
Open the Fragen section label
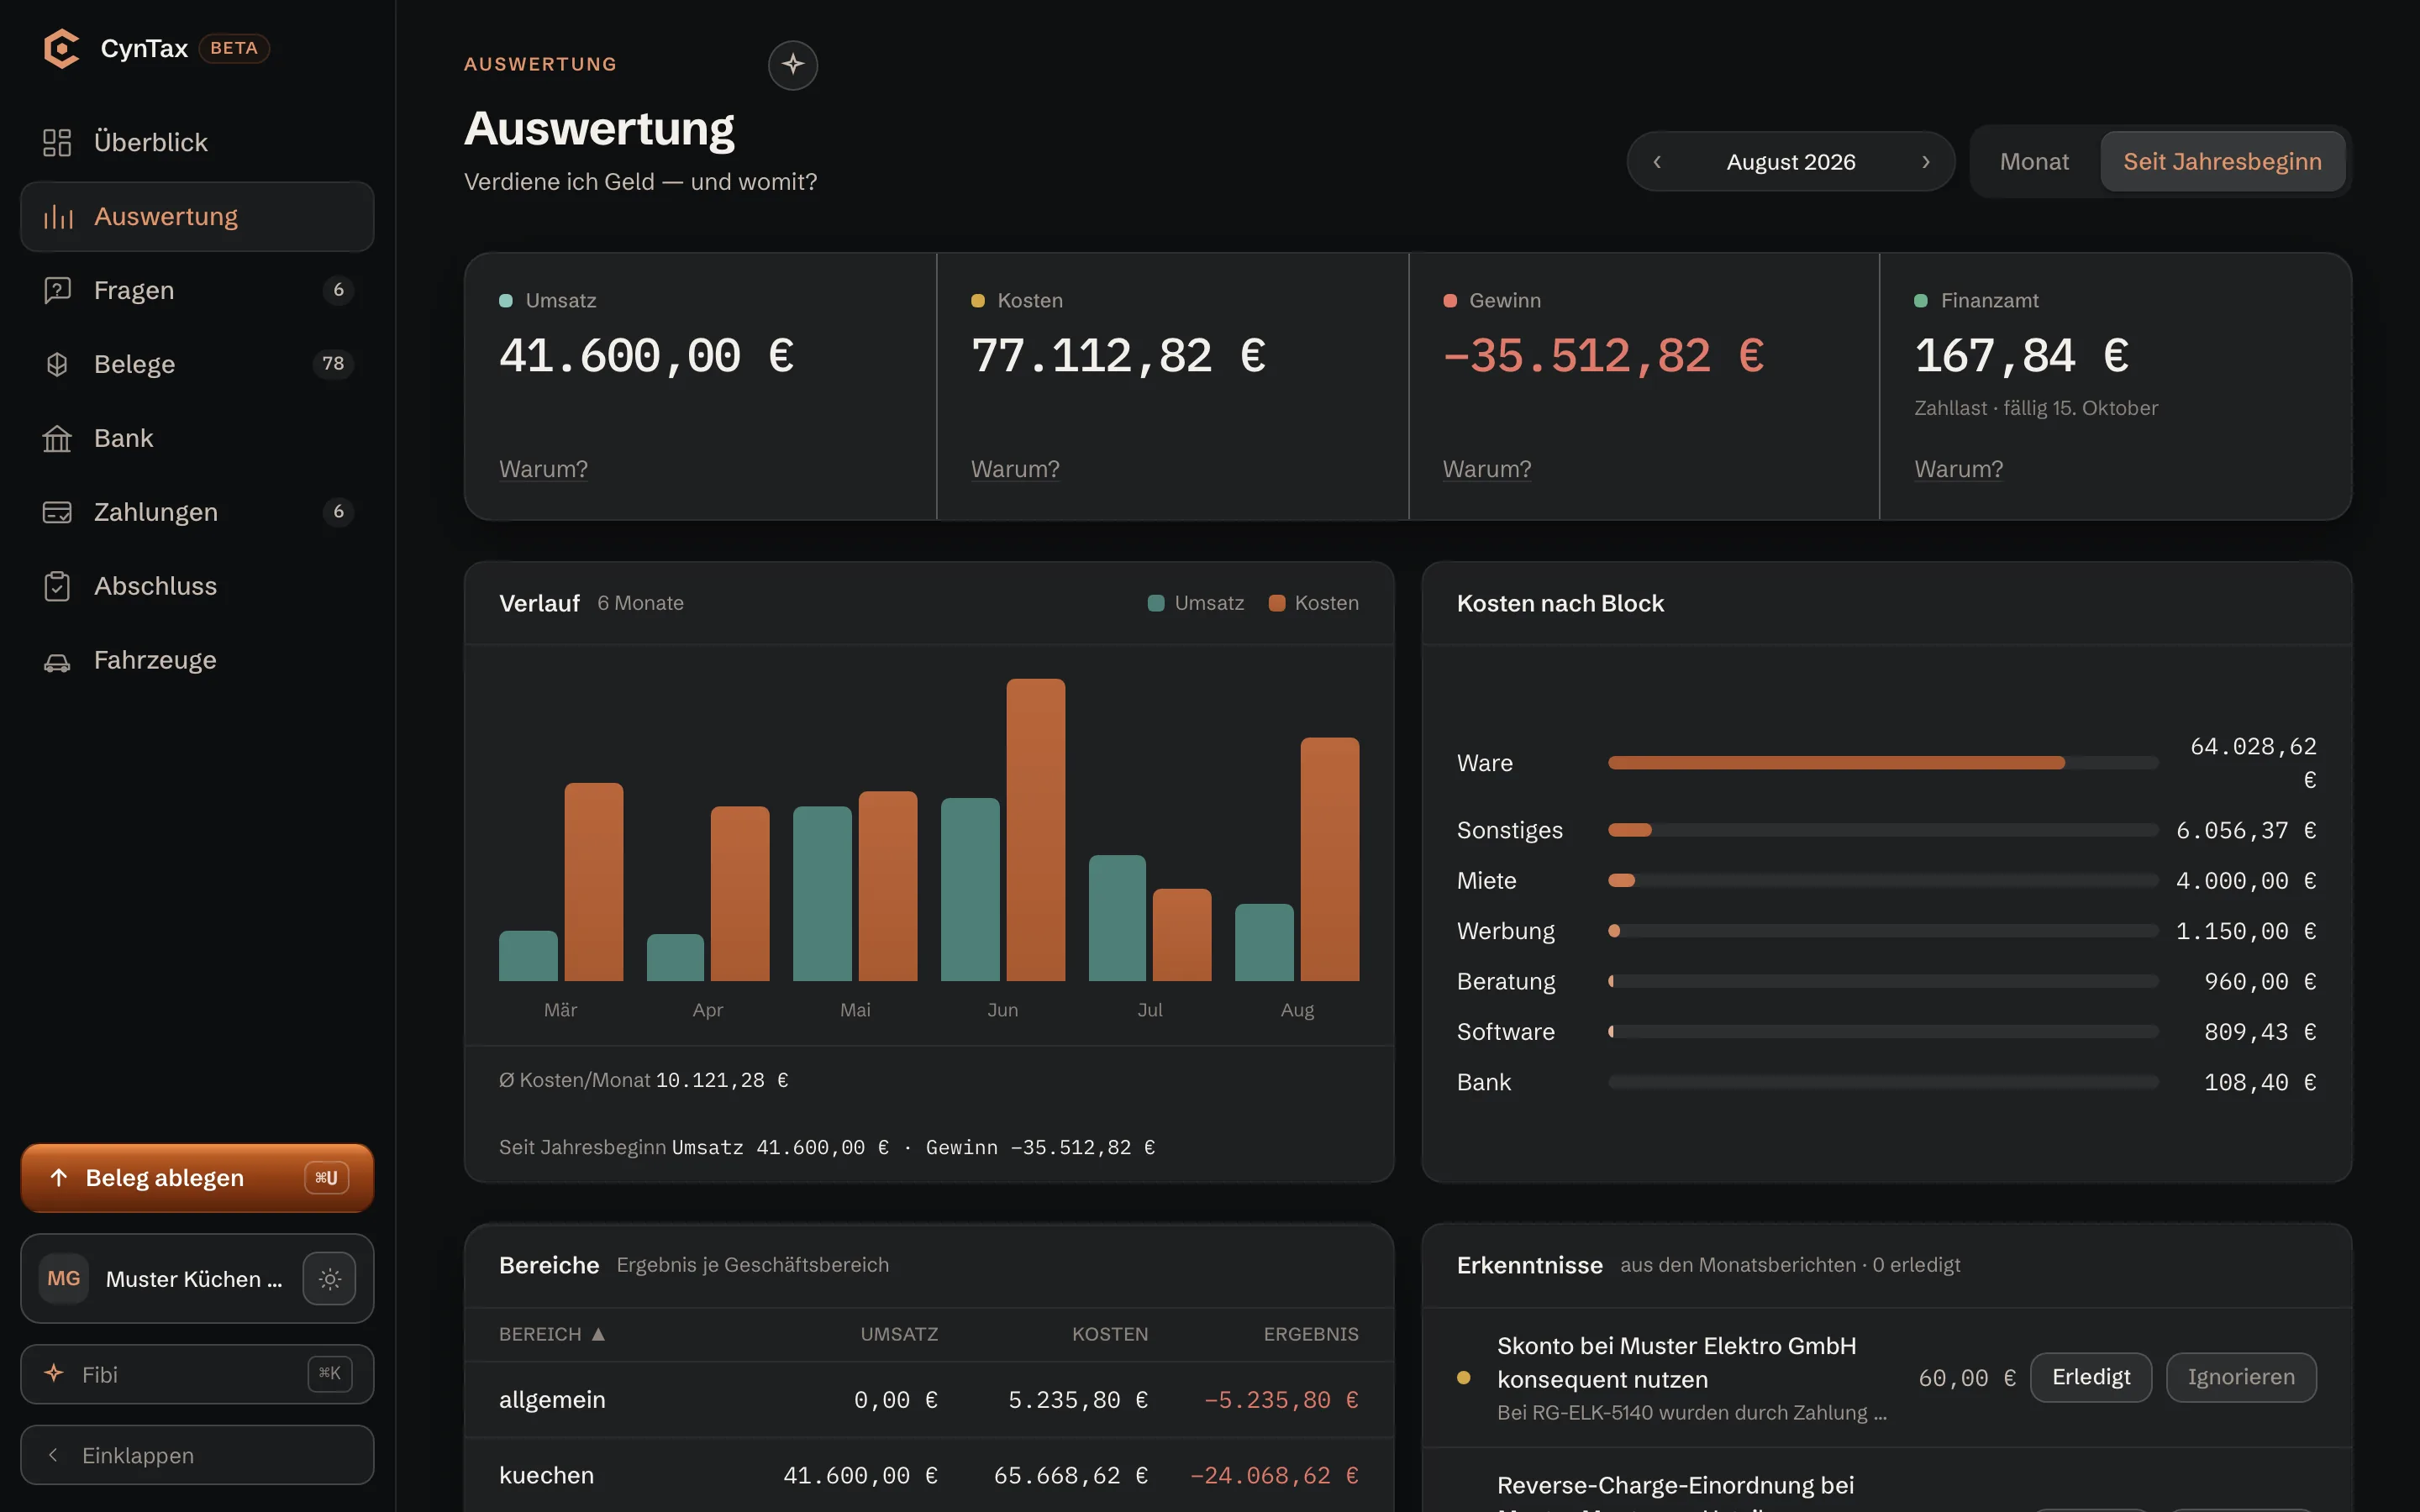pyautogui.click(x=134, y=290)
